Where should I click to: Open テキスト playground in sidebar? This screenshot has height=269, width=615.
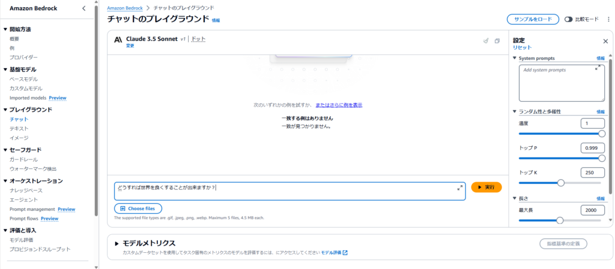pos(19,128)
